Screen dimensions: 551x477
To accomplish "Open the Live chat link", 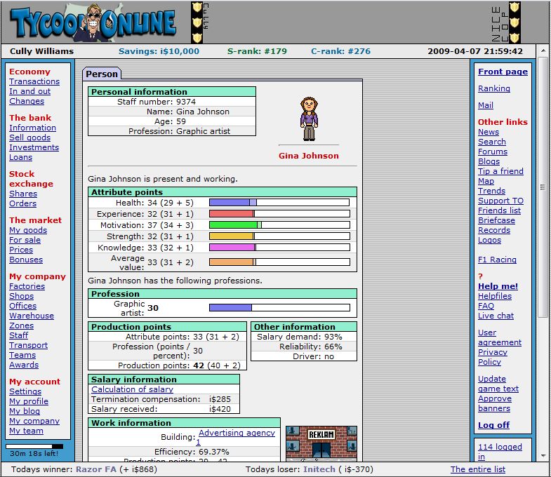I will coord(496,316).
